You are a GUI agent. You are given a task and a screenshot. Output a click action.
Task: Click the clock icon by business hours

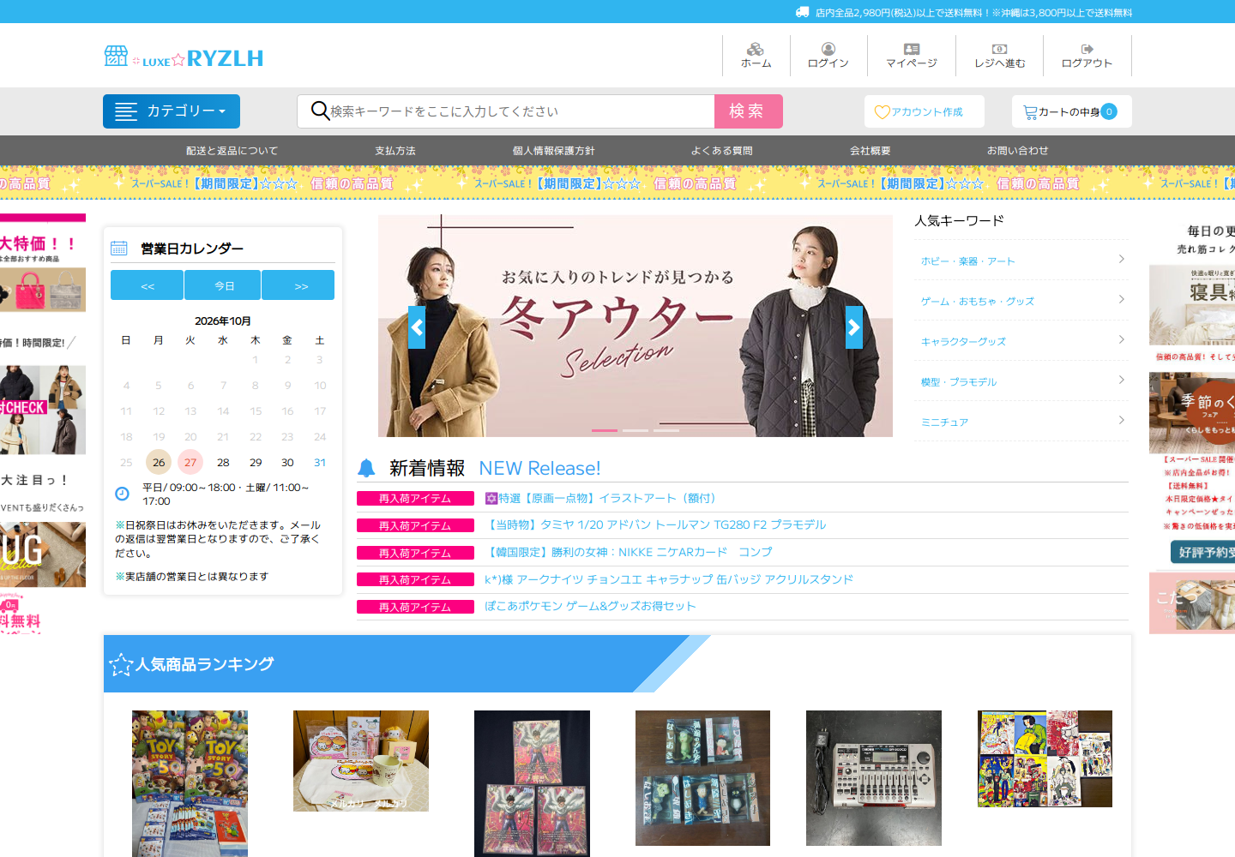pyautogui.click(x=122, y=494)
